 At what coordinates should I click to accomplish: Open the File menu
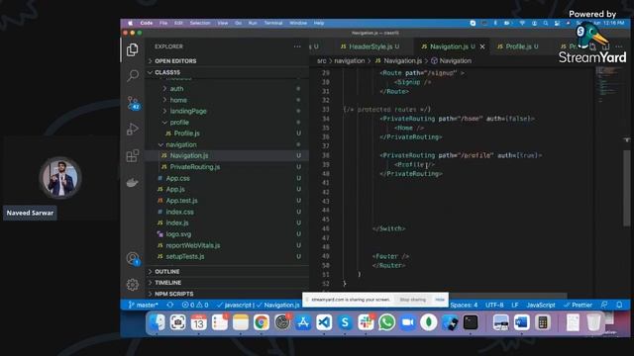[163, 23]
